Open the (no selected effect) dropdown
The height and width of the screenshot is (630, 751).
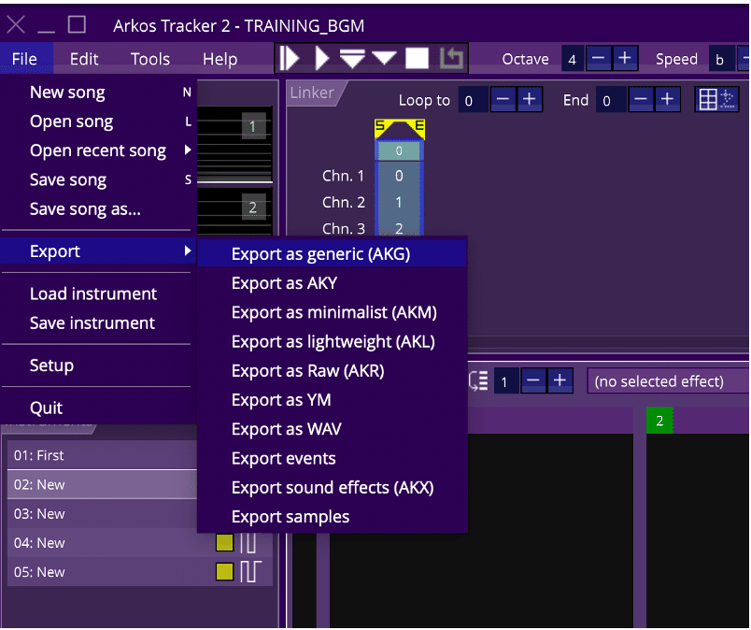[x=668, y=381]
